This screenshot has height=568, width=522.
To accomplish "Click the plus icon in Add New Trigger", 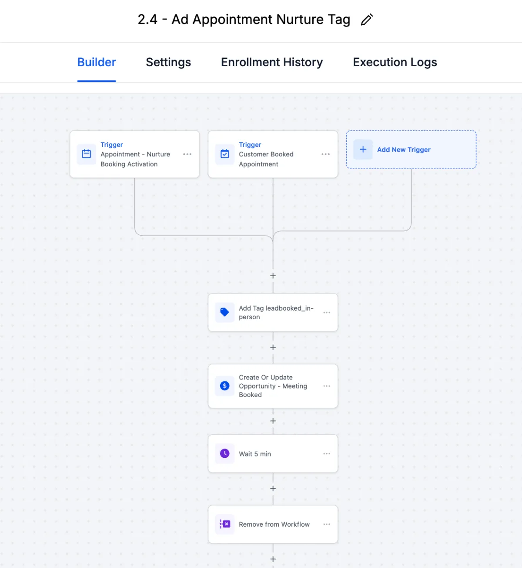I will pos(363,149).
